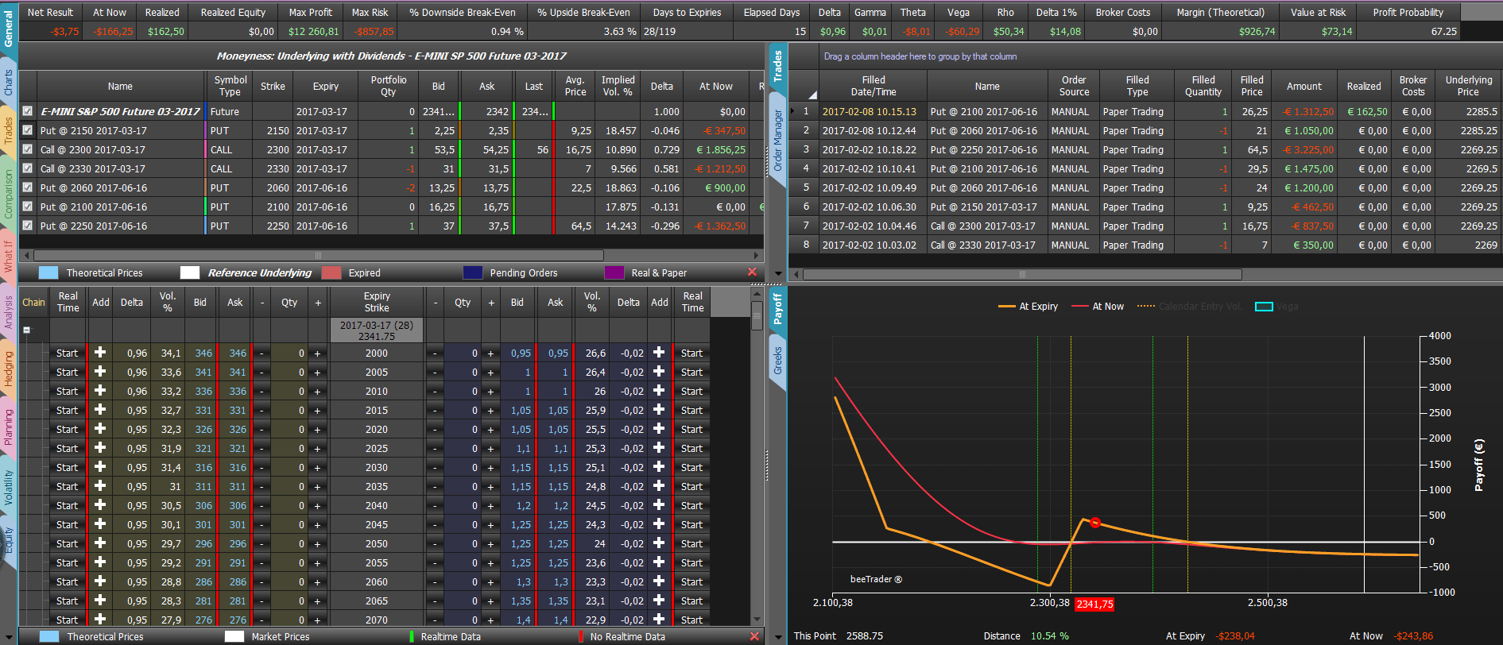Increase call quantity with plus for strike 2010
Viewport: 1503px width, 645px height.
pyautogui.click(x=317, y=392)
